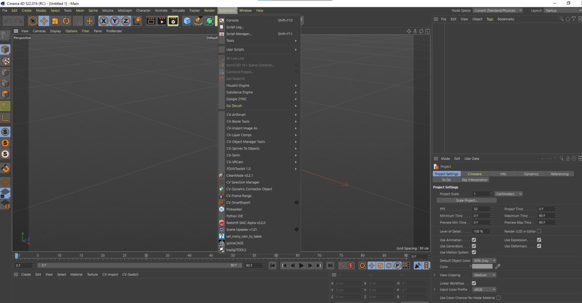Add a Cube primitive object
Image resolution: width=582 pixels, height=303 pixels.
[x=187, y=21]
